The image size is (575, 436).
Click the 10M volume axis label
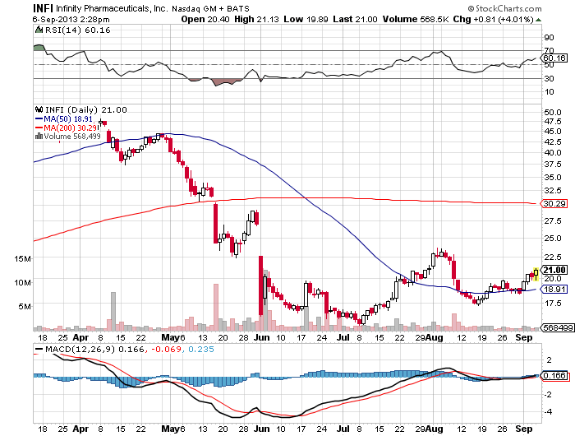[x=23, y=282]
